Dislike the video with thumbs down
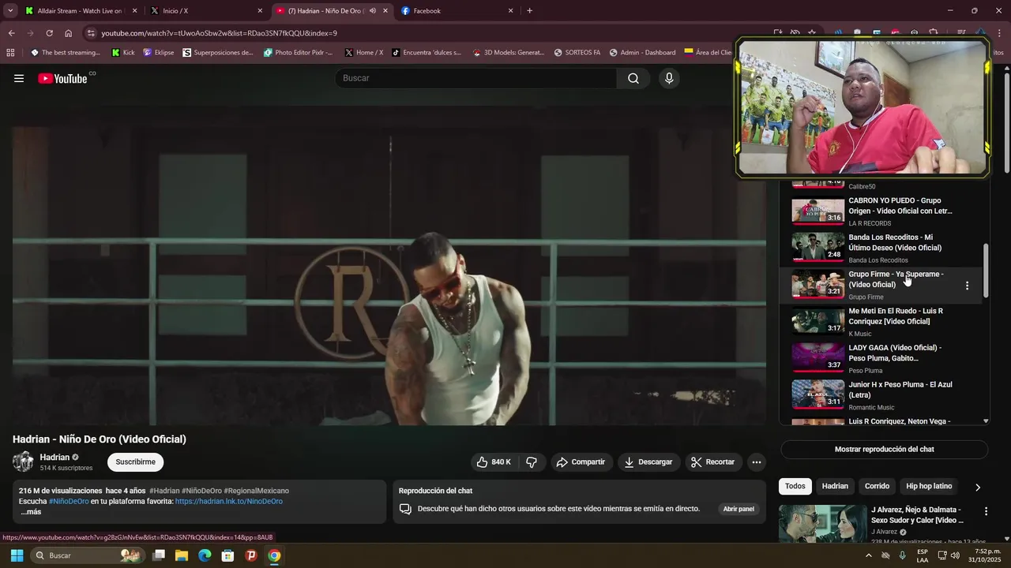 pos(532,462)
